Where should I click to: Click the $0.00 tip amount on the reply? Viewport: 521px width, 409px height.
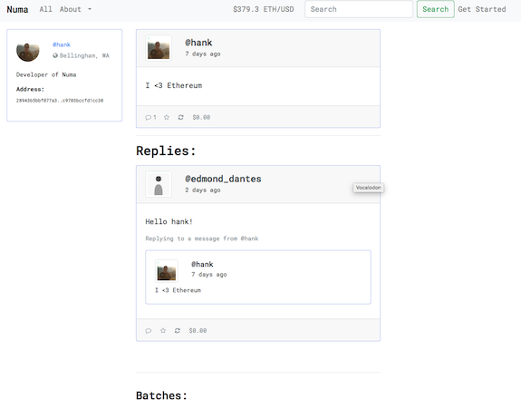198,330
